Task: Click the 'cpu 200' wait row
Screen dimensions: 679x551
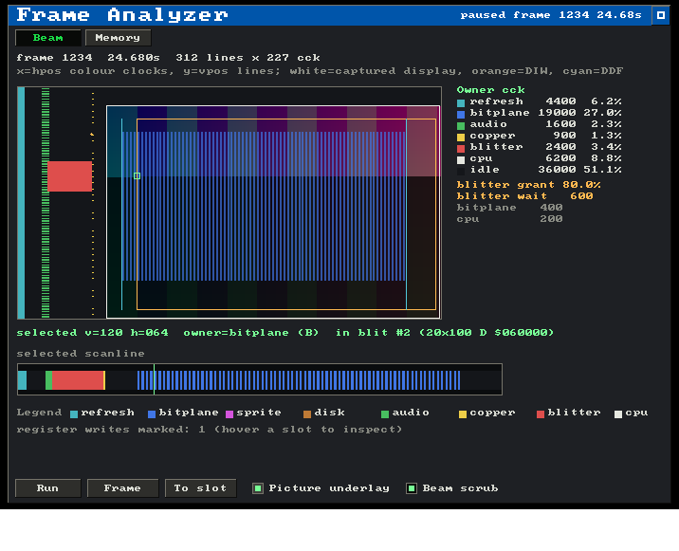Action: pyautogui.click(x=509, y=219)
